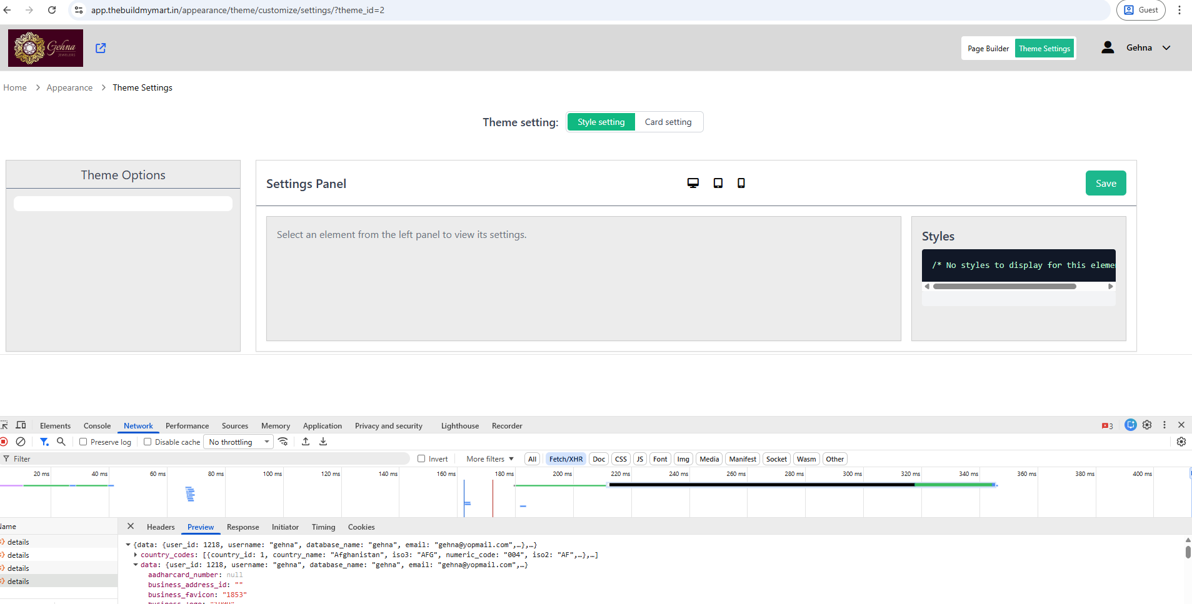Click the preview pane vertical scrollbar
The height and width of the screenshot is (604, 1192).
(1188, 552)
